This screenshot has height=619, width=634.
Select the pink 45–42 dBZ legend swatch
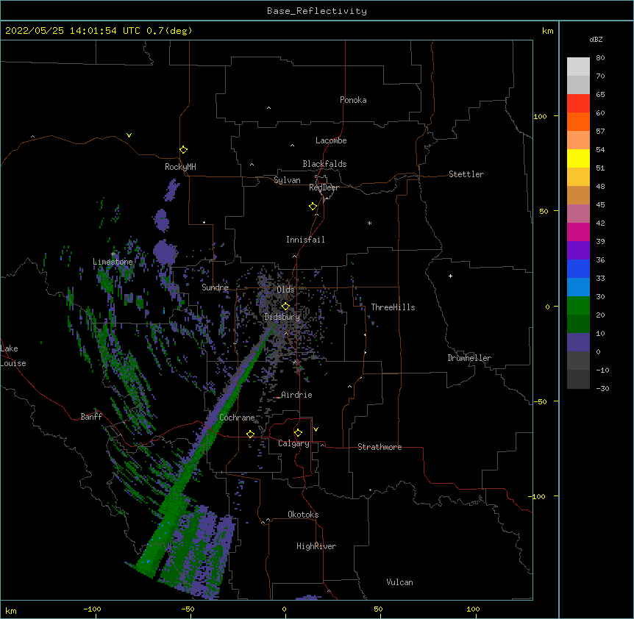click(578, 214)
